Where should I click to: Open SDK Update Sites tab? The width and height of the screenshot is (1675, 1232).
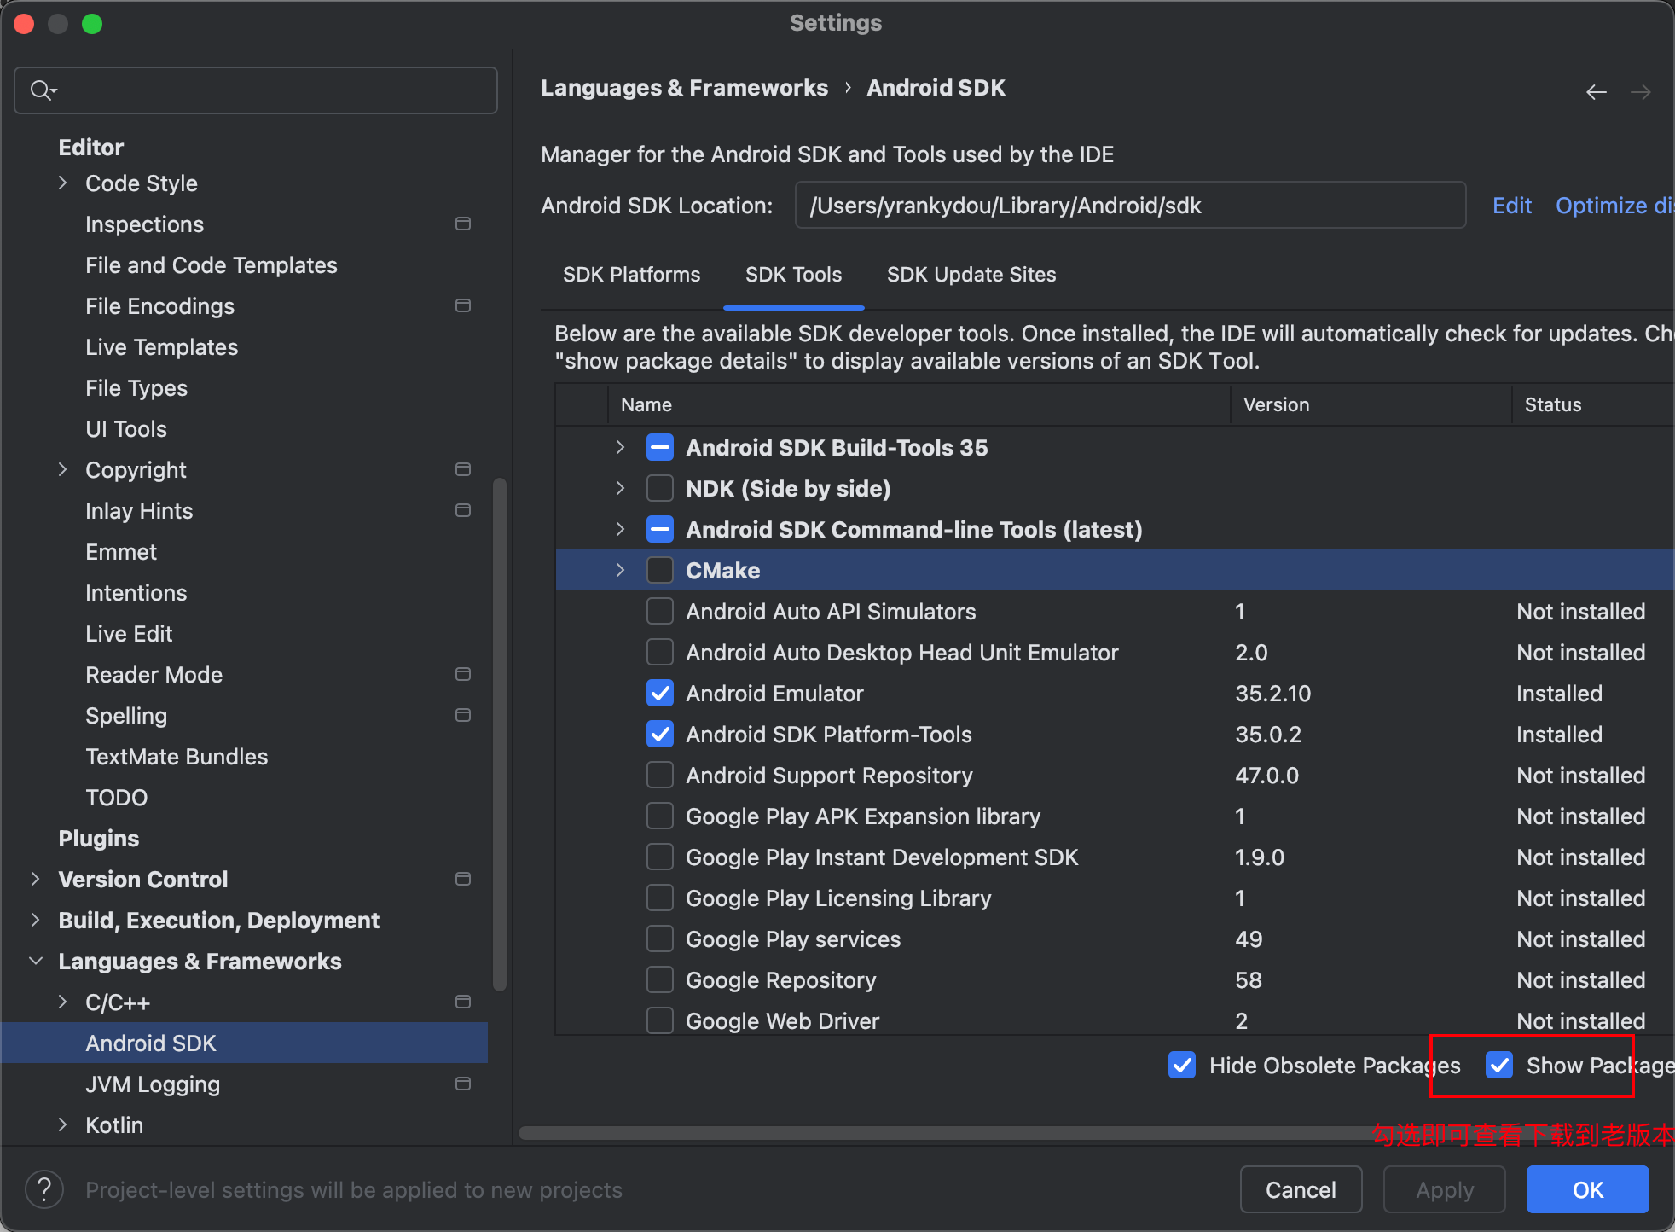click(x=971, y=275)
